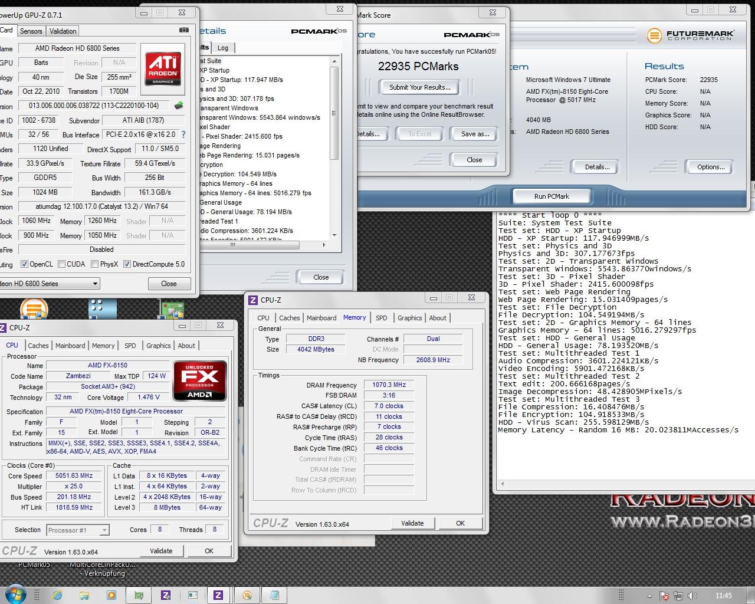Click the Futuremark logo in PCMark window
Image resolution: width=755 pixels, height=604 pixels.
tap(691, 35)
